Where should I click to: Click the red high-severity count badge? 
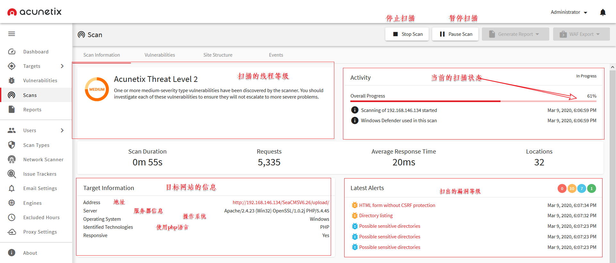tap(562, 188)
